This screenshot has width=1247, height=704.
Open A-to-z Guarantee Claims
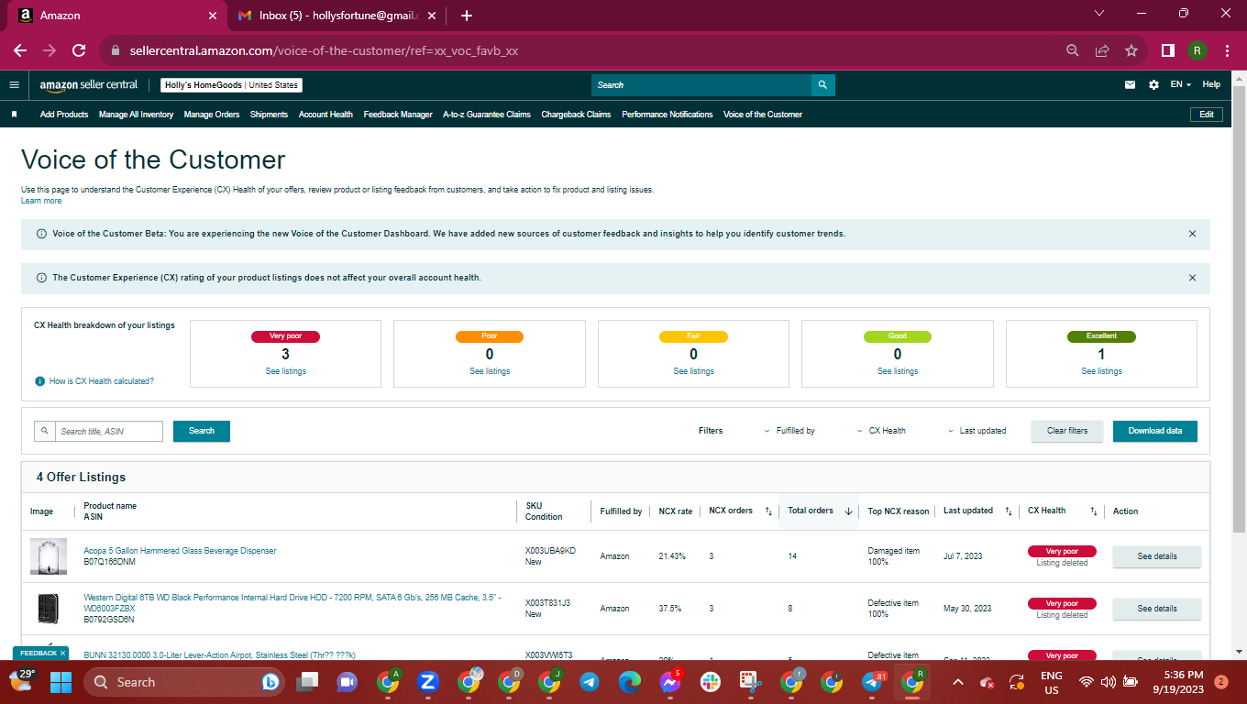pos(487,115)
